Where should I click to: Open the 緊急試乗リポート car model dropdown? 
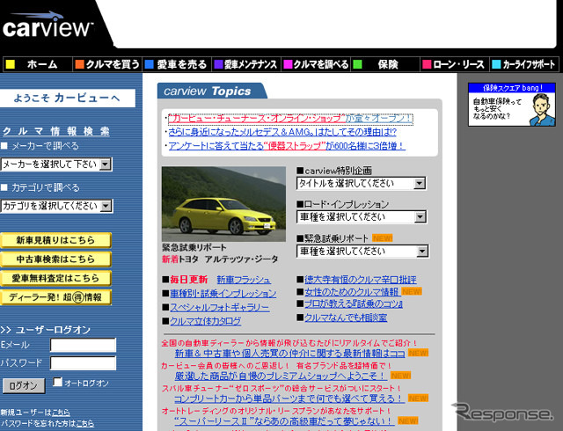[362, 251]
